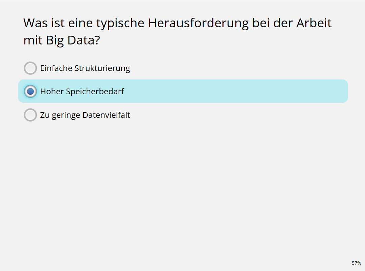The height and width of the screenshot is (271, 365).
Task: Click the word 'Strukturierung' in first option
Action: coord(102,68)
